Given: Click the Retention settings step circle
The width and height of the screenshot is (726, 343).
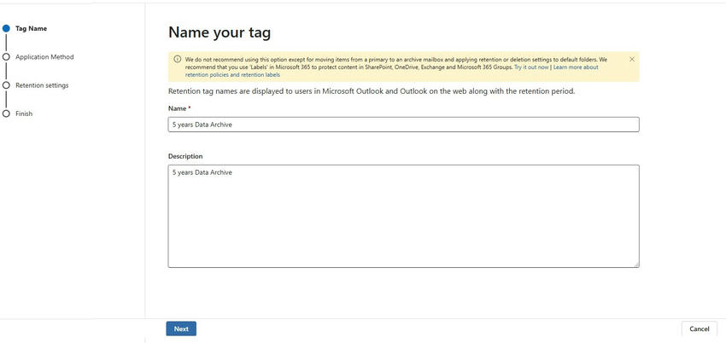Looking at the screenshot, I should [x=7, y=85].
